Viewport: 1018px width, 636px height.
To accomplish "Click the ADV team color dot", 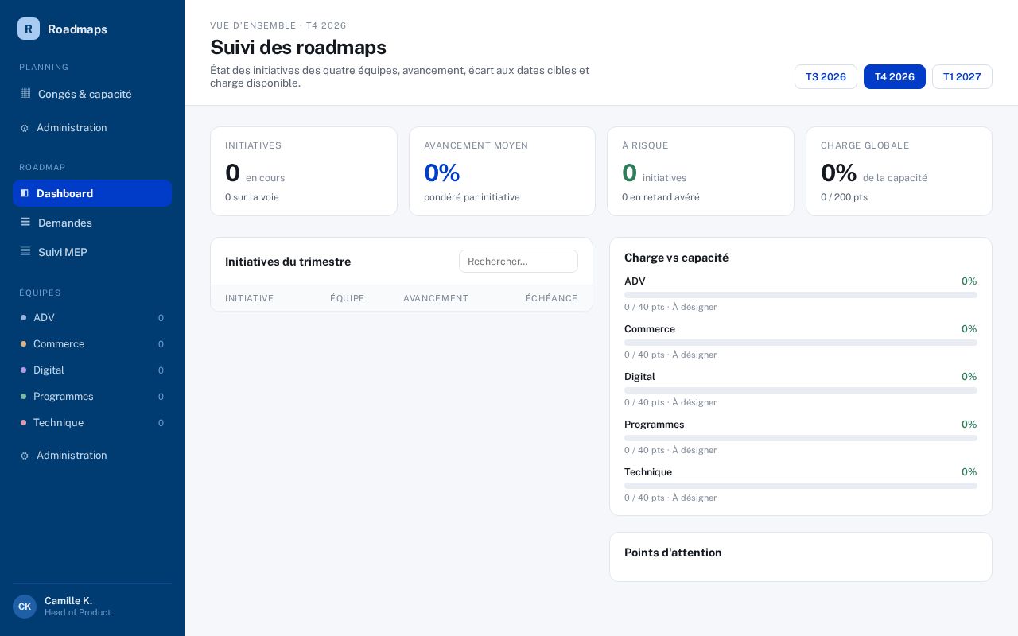I will pos(24,318).
